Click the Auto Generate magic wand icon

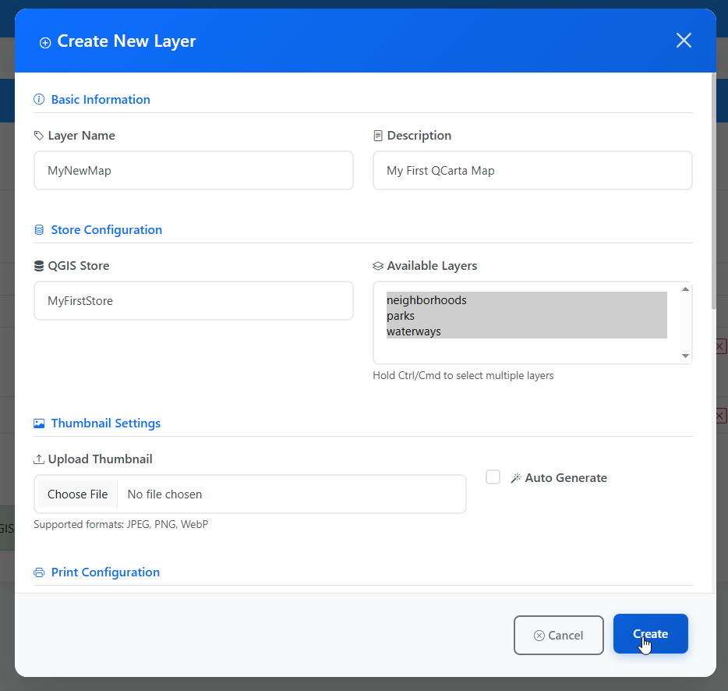[x=516, y=478]
